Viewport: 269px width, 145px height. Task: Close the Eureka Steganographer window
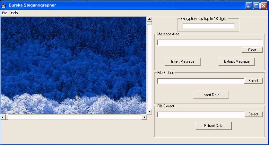point(264,6)
